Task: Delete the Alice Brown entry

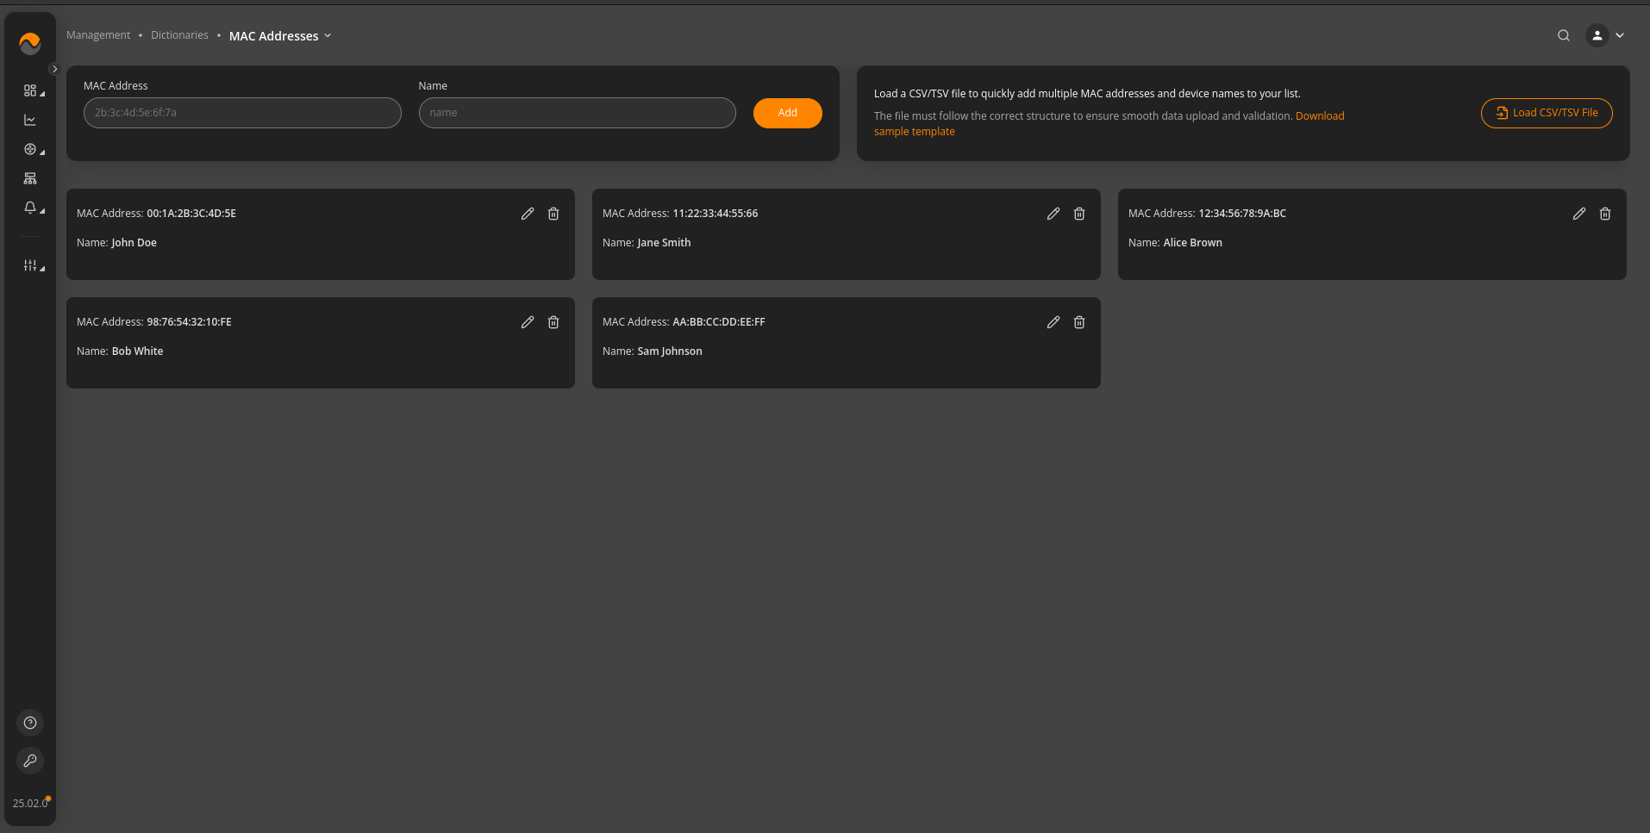Action: [1605, 214]
